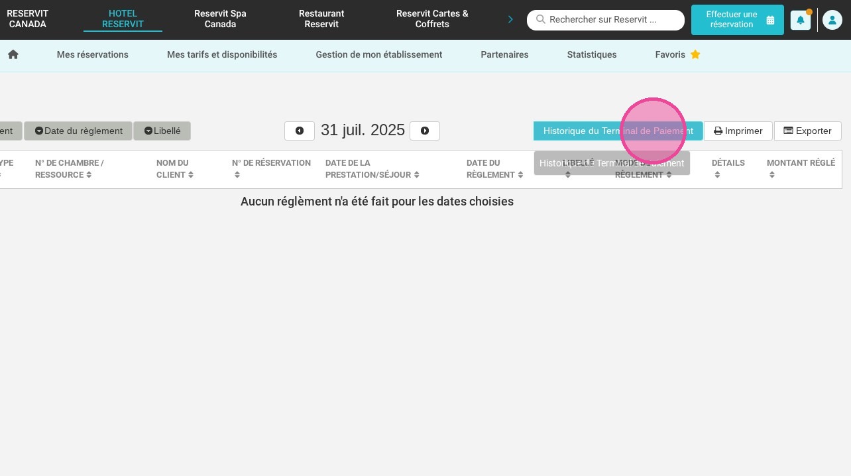Open the user profile avatar icon

(x=832, y=20)
